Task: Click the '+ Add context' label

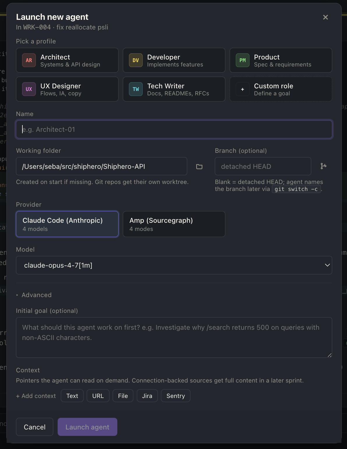Action: pos(36,396)
